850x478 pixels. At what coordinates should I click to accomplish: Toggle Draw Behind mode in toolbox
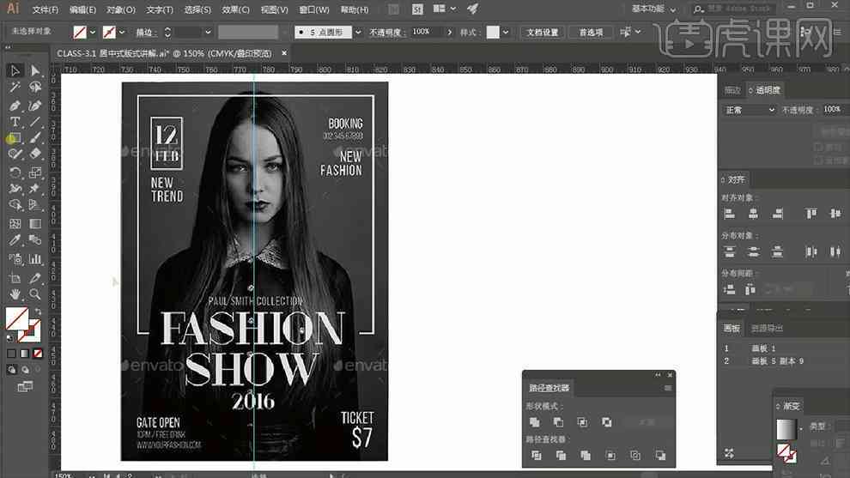pyautogui.click(x=25, y=370)
